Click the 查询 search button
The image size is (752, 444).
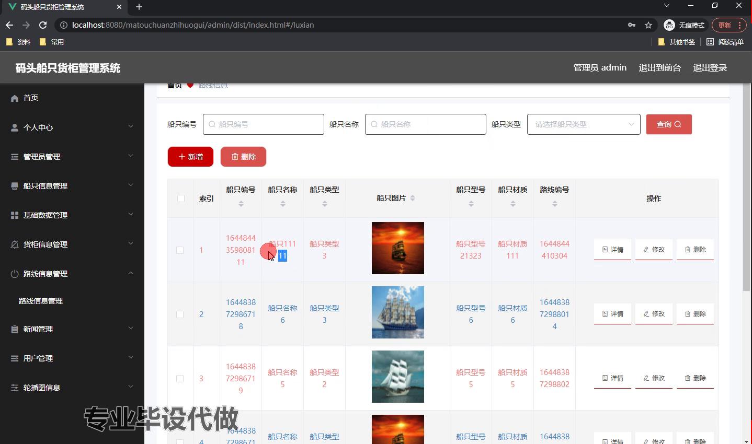point(669,124)
